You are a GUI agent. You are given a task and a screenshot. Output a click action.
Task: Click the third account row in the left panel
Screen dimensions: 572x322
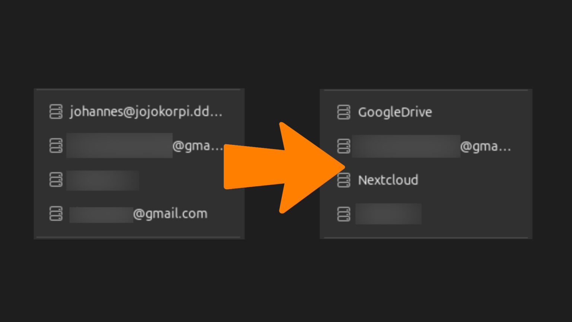(102, 180)
